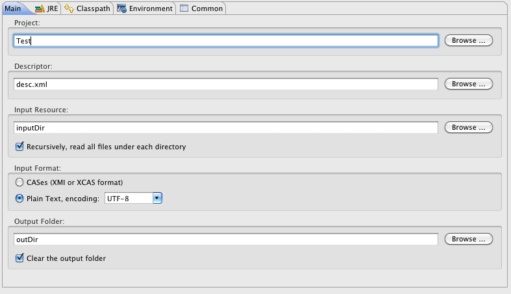Image resolution: width=511 pixels, height=294 pixels.
Task: Click the Environment tab icon
Action: [121, 8]
